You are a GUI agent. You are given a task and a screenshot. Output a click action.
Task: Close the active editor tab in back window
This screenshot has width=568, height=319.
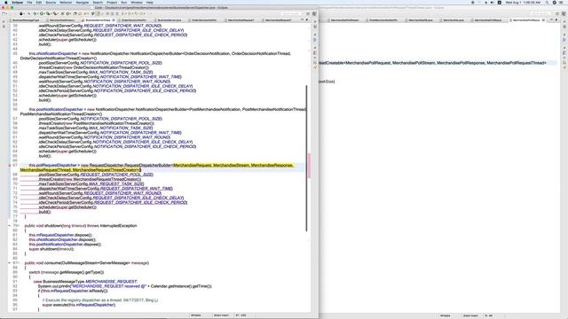pos(543,20)
